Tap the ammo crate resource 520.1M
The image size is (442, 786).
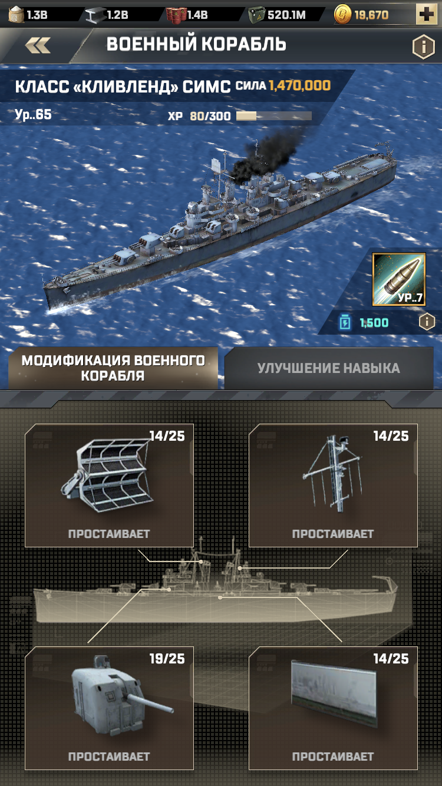pos(257,15)
